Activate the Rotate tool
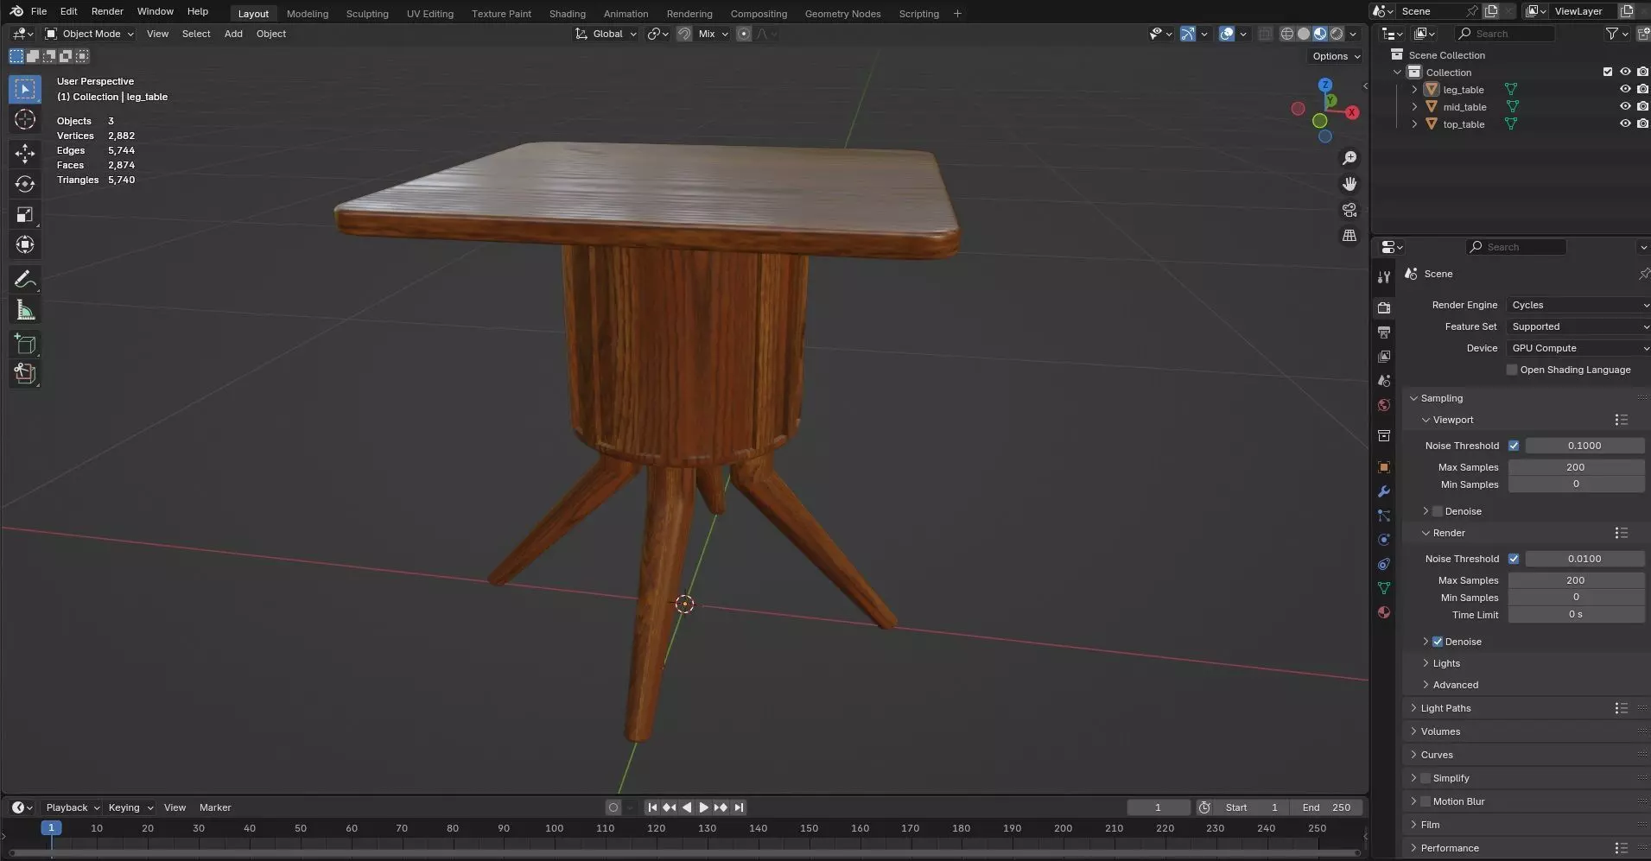This screenshot has height=861, width=1651. coord(25,184)
